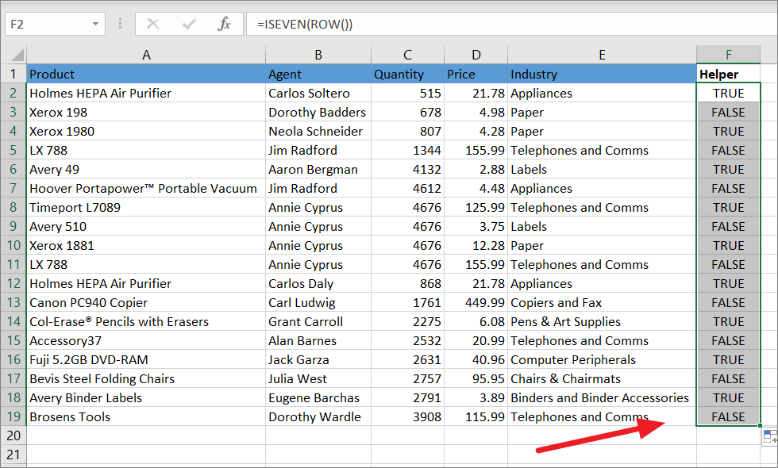Image resolution: width=778 pixels, height=468 pixels.
Task: Expand the Name Box dropdown arrow
Action: coord(95,24)
